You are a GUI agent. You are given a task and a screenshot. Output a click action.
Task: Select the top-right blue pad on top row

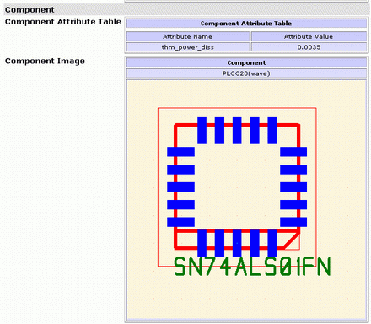click(x=272, y=131)
